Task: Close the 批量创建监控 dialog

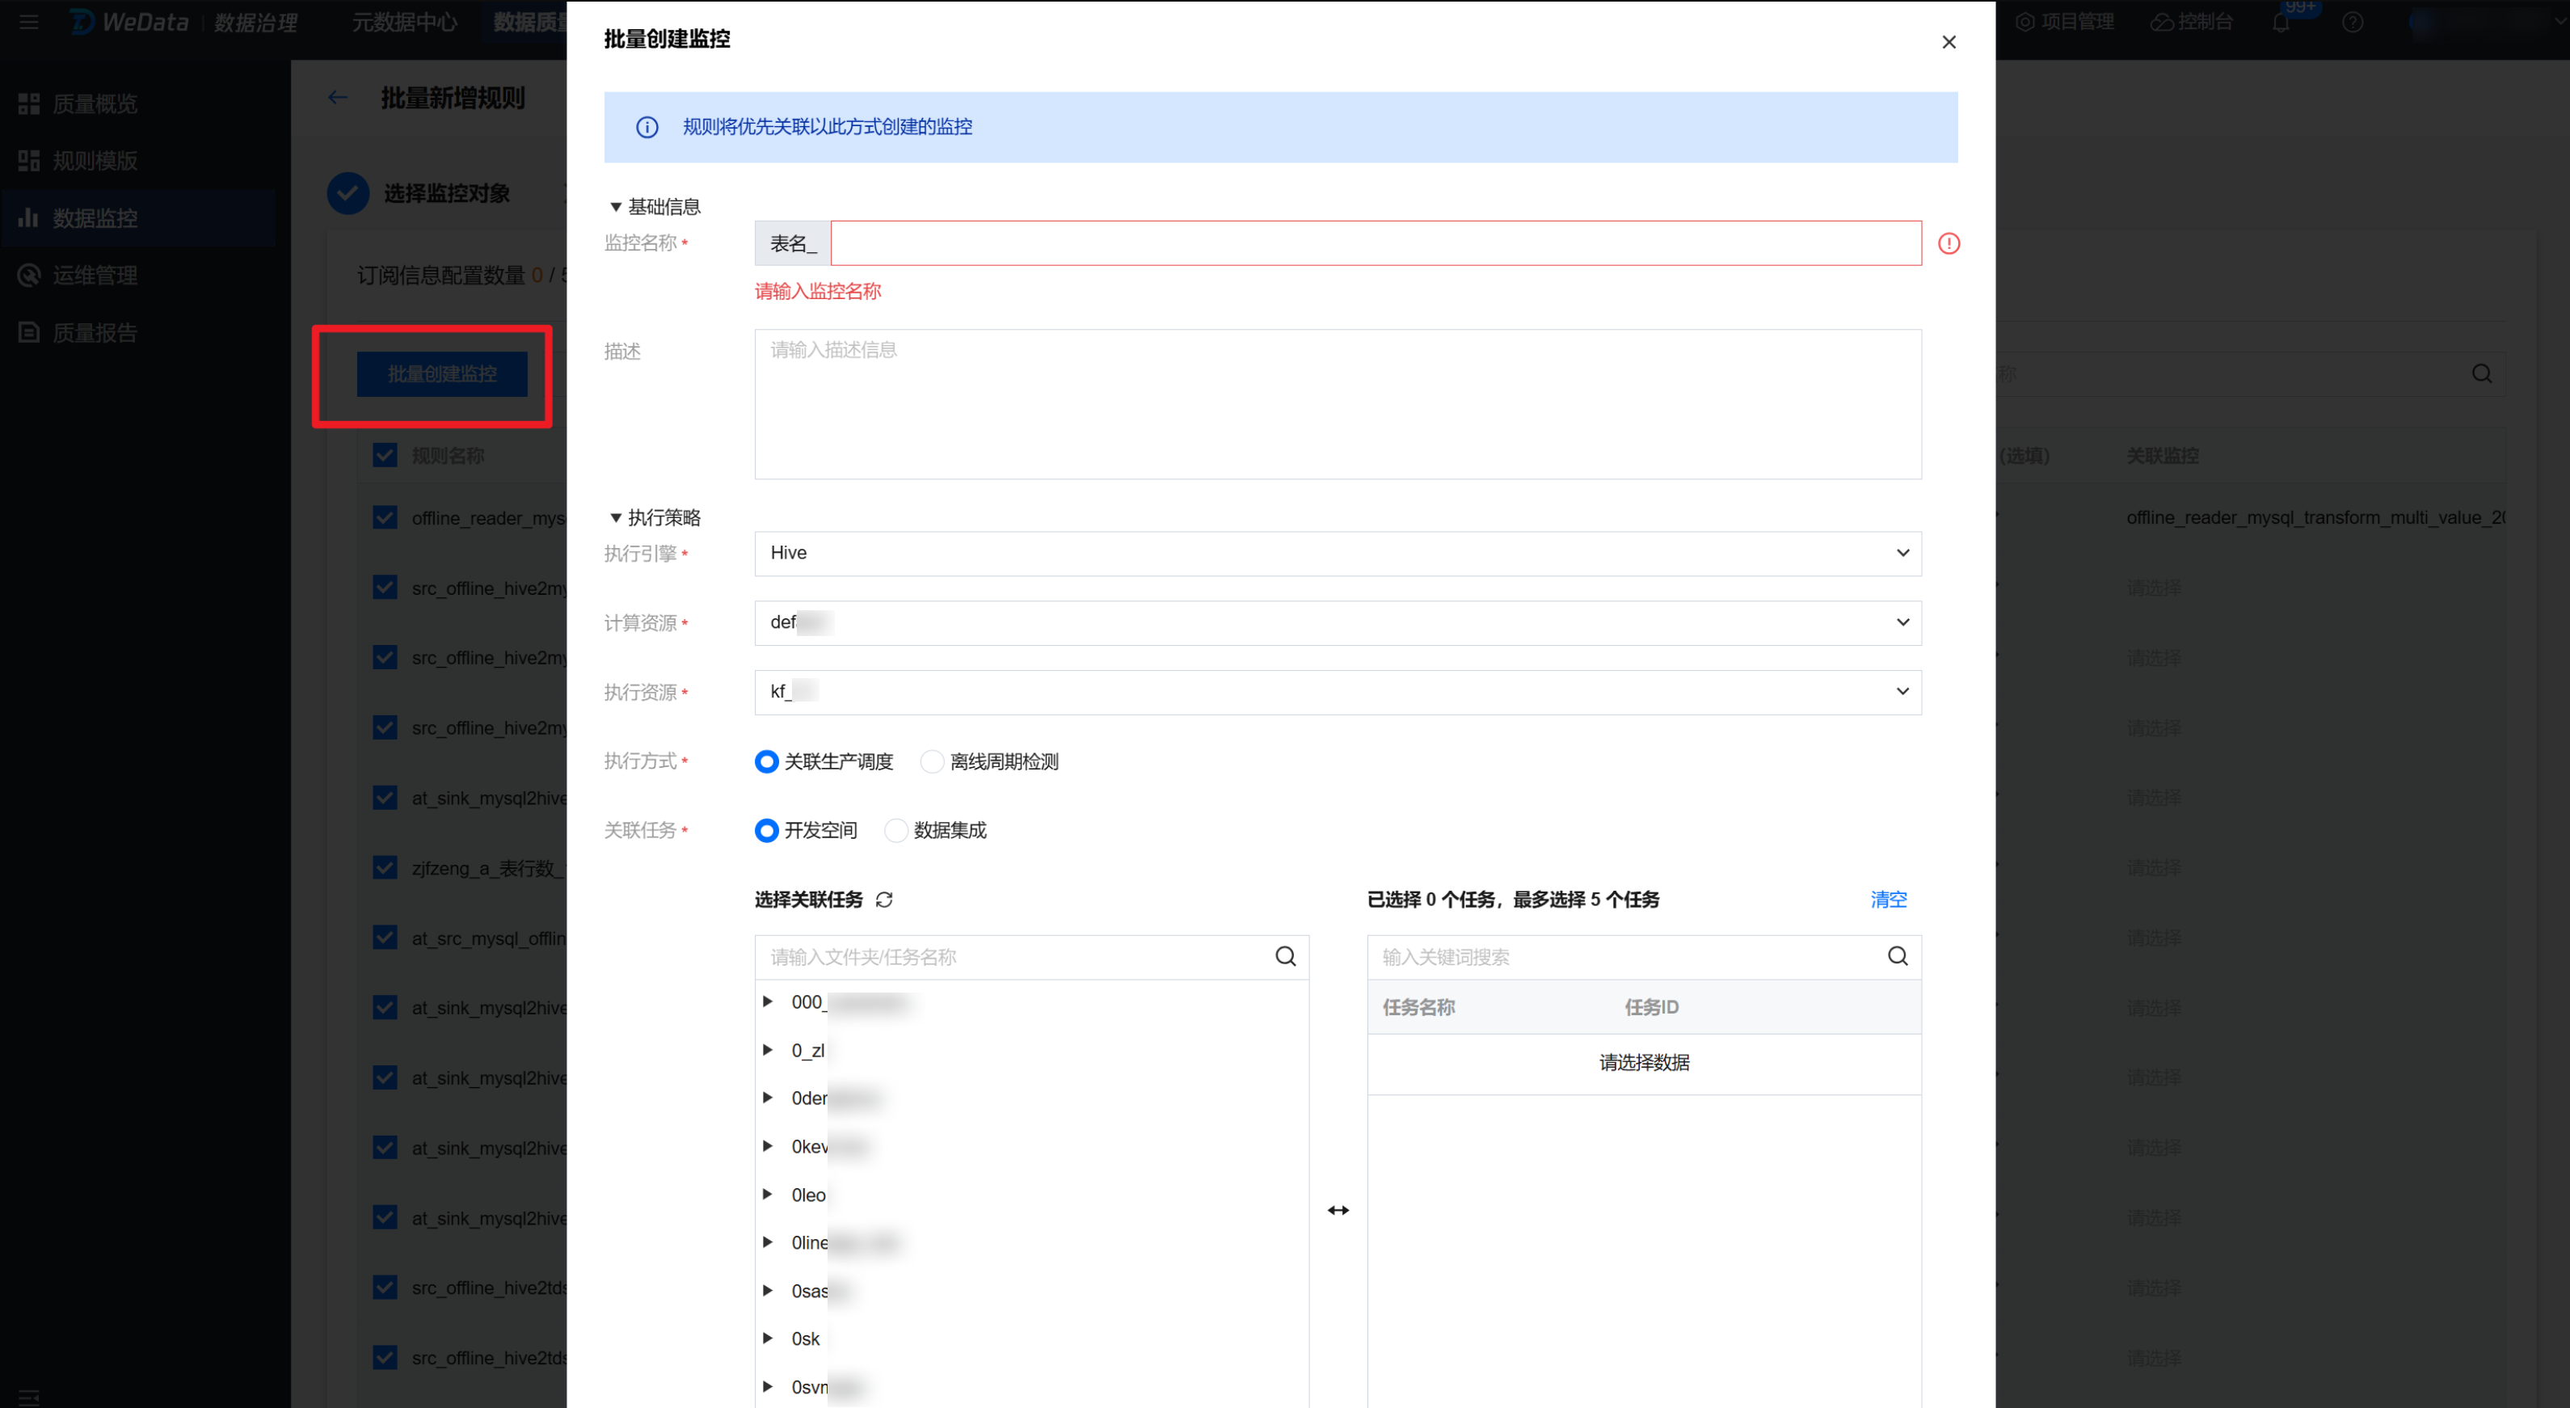Action: (x=1949, y=42)
